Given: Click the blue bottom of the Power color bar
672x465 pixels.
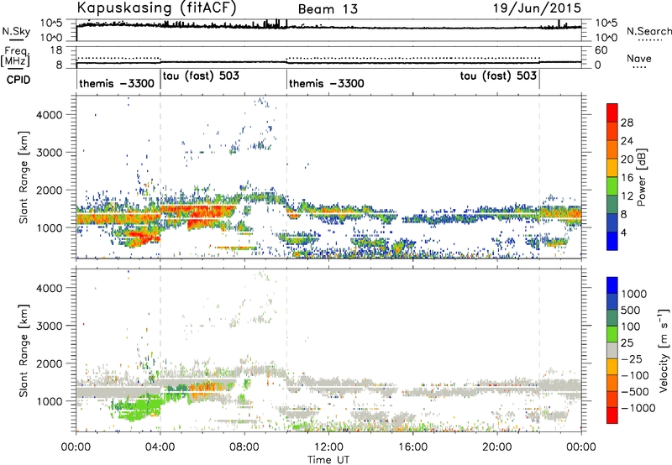Looking at the screenshot, I should (612, 241).
